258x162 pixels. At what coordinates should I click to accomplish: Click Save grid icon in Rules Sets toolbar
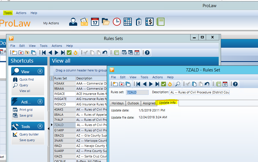pos(131,53)
